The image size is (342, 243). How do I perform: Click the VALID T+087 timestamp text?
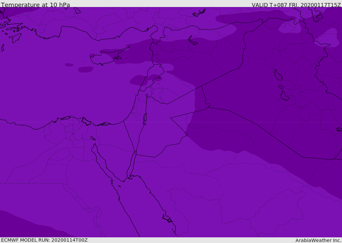296,5
